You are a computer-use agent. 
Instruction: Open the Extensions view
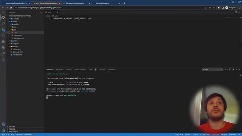(3, 54)
